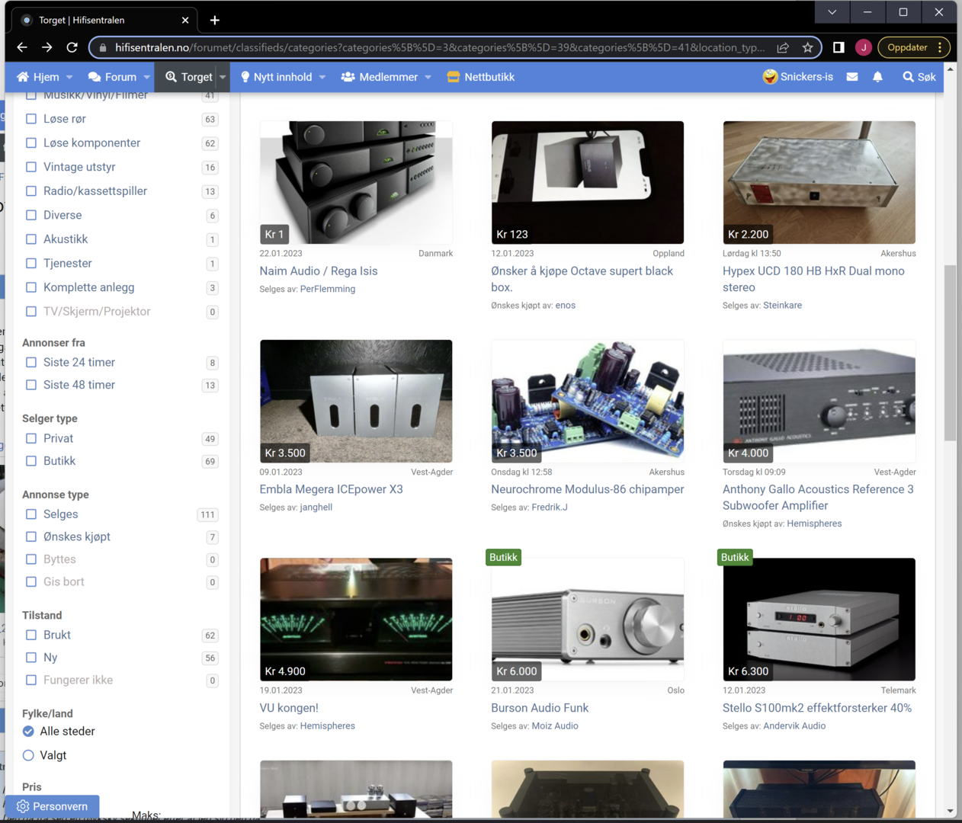
Task: Open the Burson Audio Funk listing
Action: tap(540, 708)
